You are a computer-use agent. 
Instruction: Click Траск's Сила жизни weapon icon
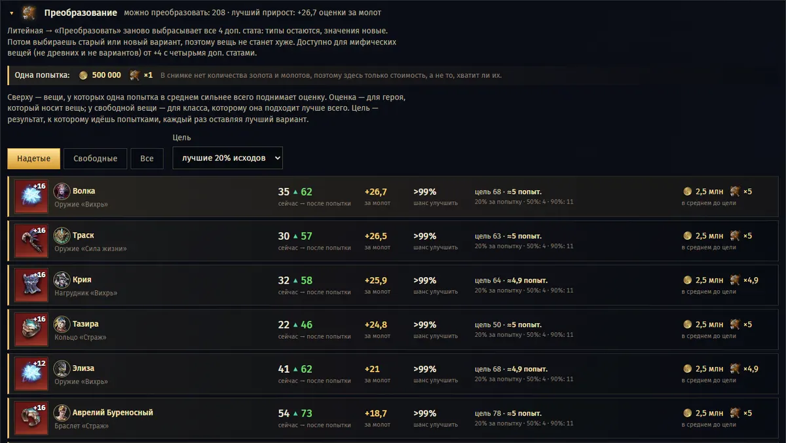click(x=31, y=241)
